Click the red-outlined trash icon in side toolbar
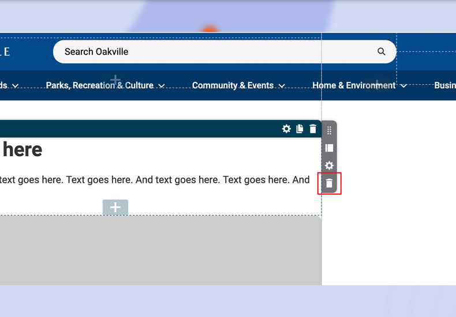Image resolution: width=456 pixels, height=317 pixels. tap(329, 183)
